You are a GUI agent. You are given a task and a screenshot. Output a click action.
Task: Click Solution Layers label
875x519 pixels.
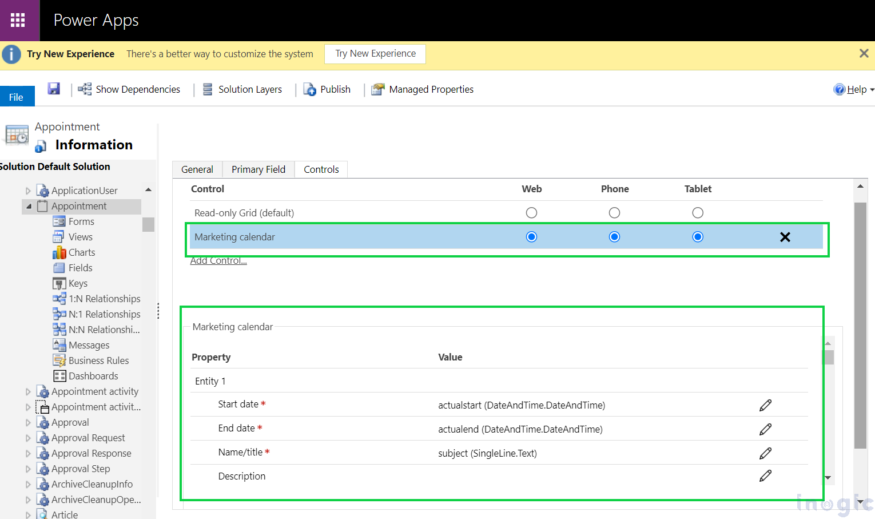point(250,89)
